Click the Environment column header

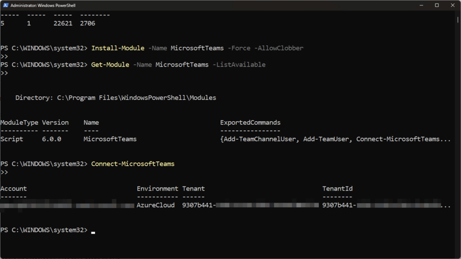tap(157, 189)
